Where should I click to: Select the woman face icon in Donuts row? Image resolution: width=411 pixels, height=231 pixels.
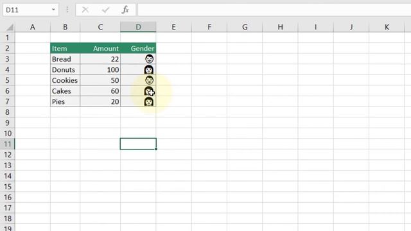149,70
